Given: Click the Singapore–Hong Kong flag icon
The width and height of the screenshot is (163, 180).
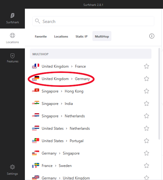Looking at the screenshot, I should click(x=35, y=91).
